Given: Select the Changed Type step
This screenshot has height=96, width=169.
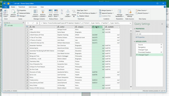Looking at the screenshot, I should (x=149, y=50).
